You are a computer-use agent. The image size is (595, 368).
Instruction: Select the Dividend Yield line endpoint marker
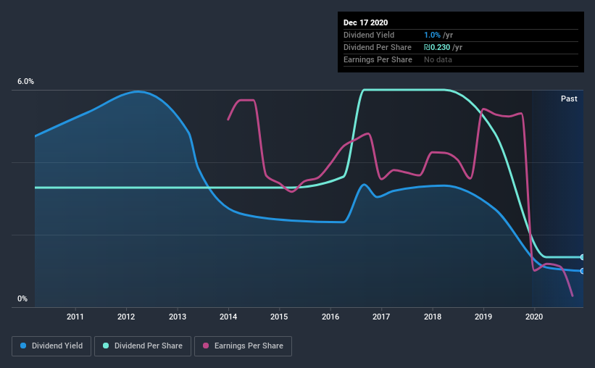(582, 271)
